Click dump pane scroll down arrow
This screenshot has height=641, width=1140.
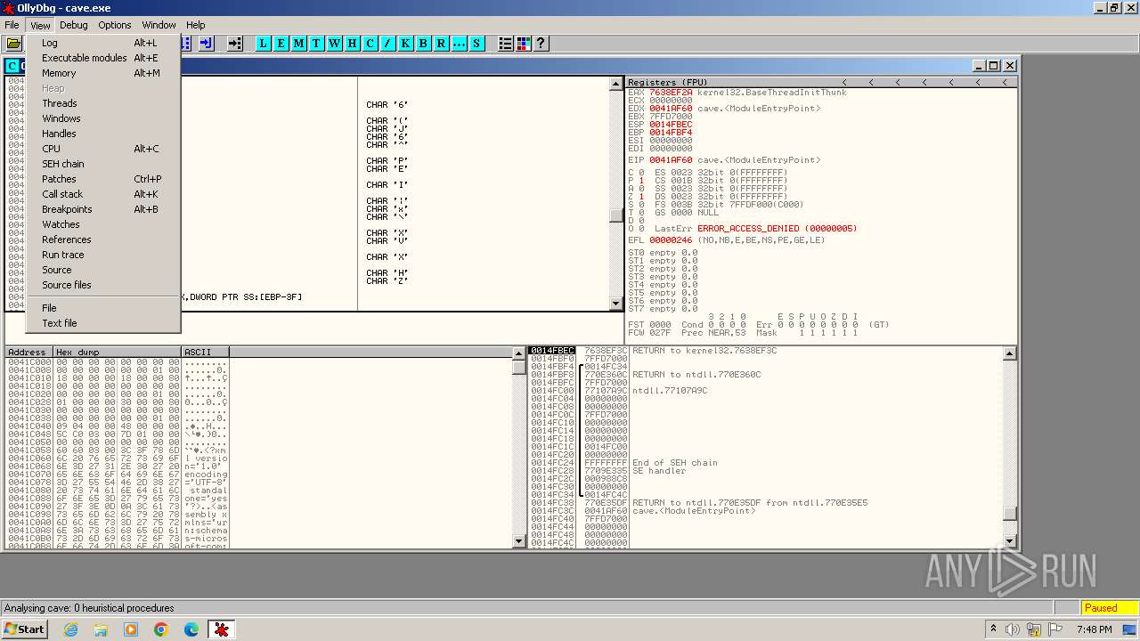point(519,540)
